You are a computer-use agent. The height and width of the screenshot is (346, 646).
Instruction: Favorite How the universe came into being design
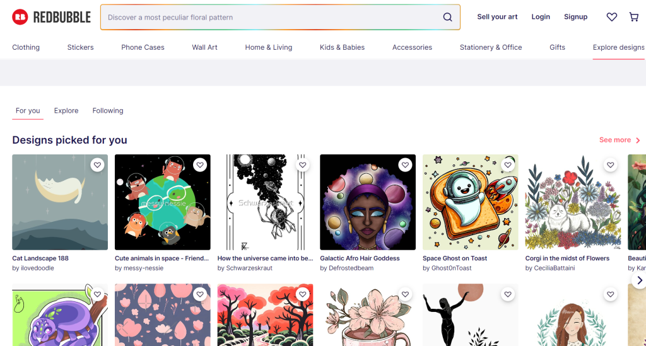coord(302,165)
